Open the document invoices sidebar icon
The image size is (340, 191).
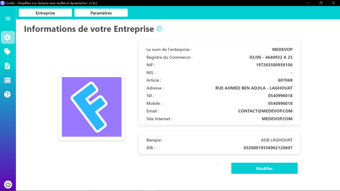tap(7, 66)
